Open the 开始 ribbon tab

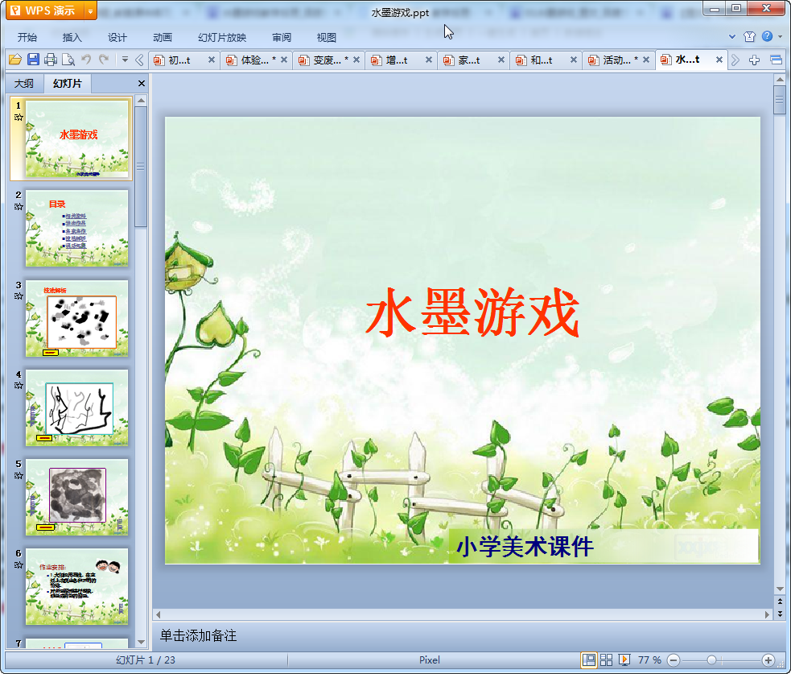[x=27, y=37]
